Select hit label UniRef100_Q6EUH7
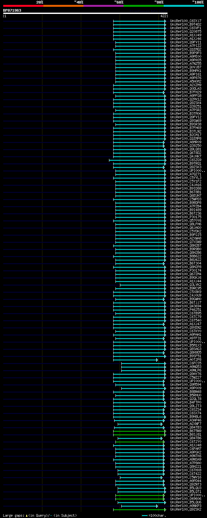The image size is (207, 518). (x=186, y=195)
